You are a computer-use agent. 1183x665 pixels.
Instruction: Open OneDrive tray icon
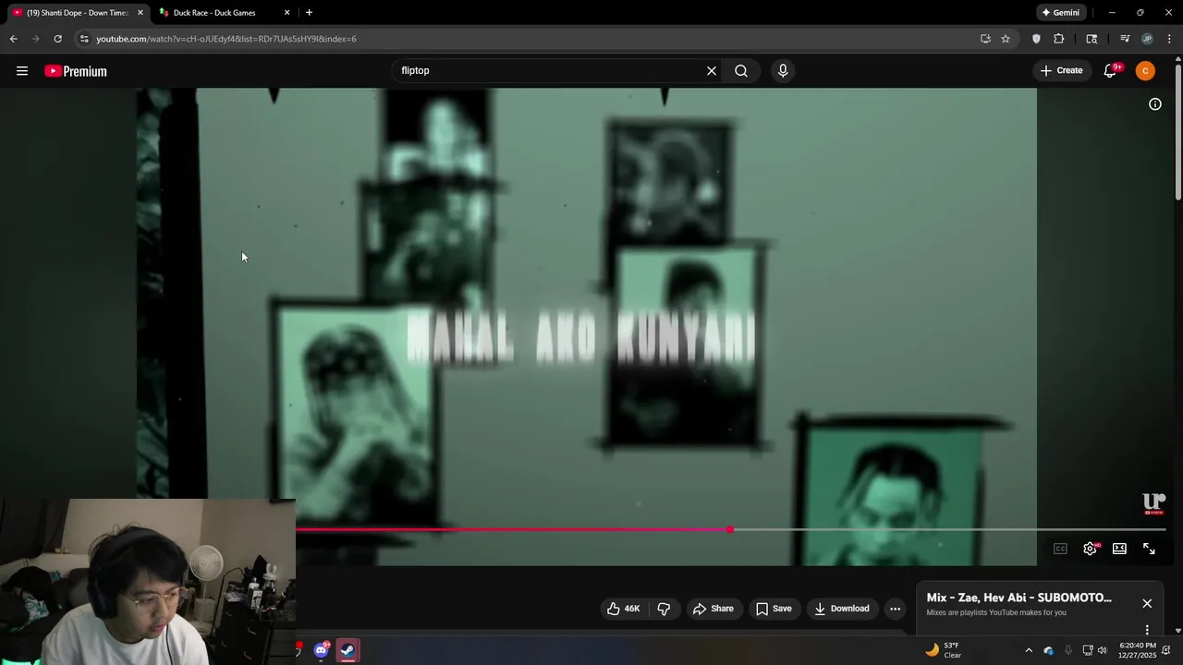1049,650
